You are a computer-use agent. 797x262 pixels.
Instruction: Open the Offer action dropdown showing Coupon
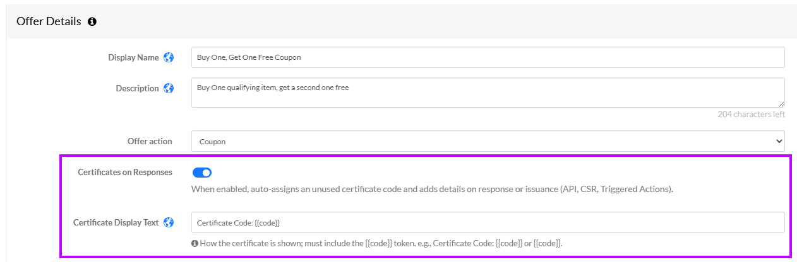(x=488, y=141)
